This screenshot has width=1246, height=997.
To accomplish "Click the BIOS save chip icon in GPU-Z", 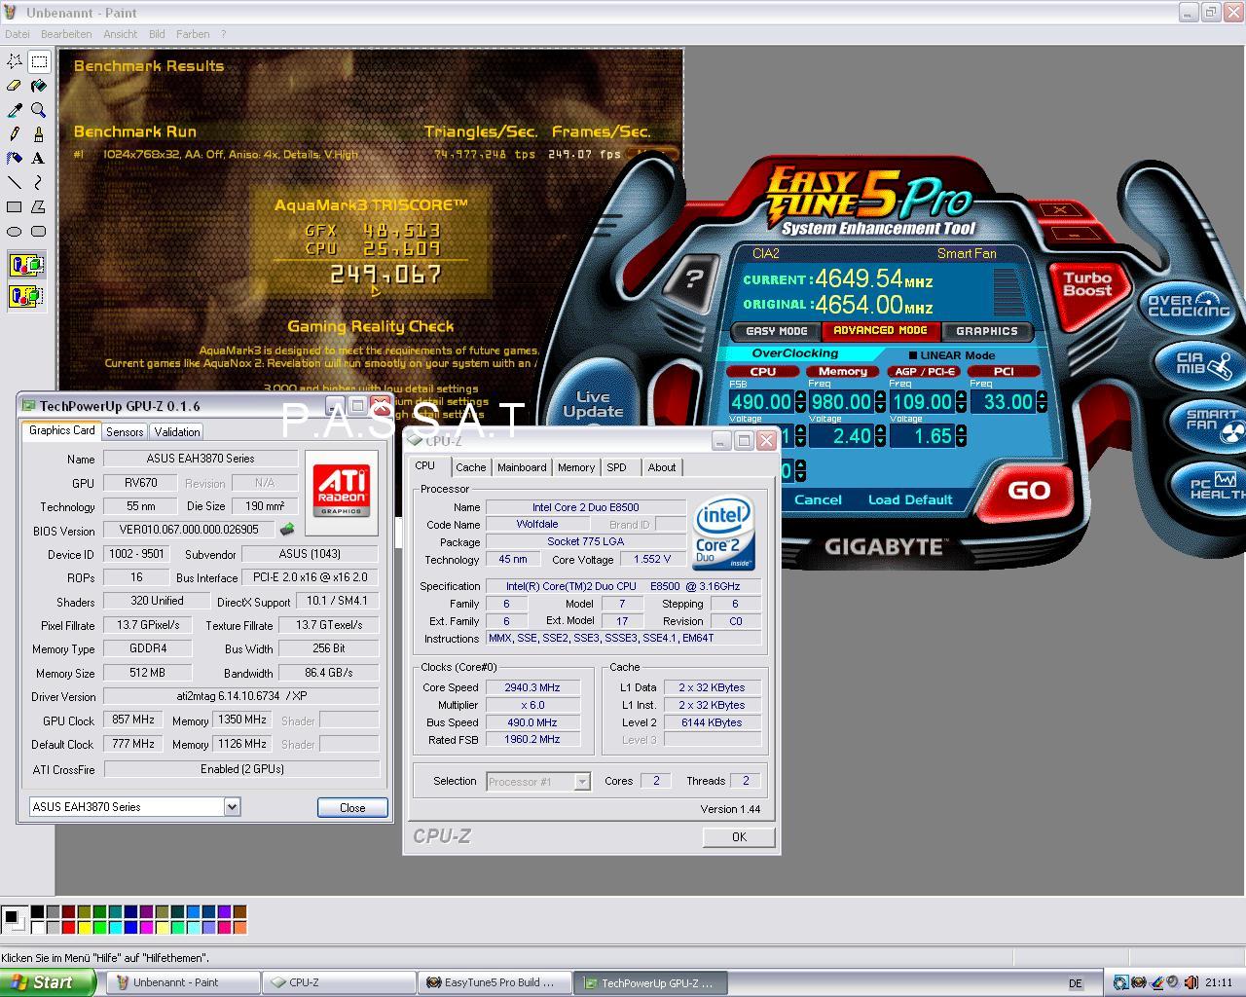I will [x=287, y=530].
